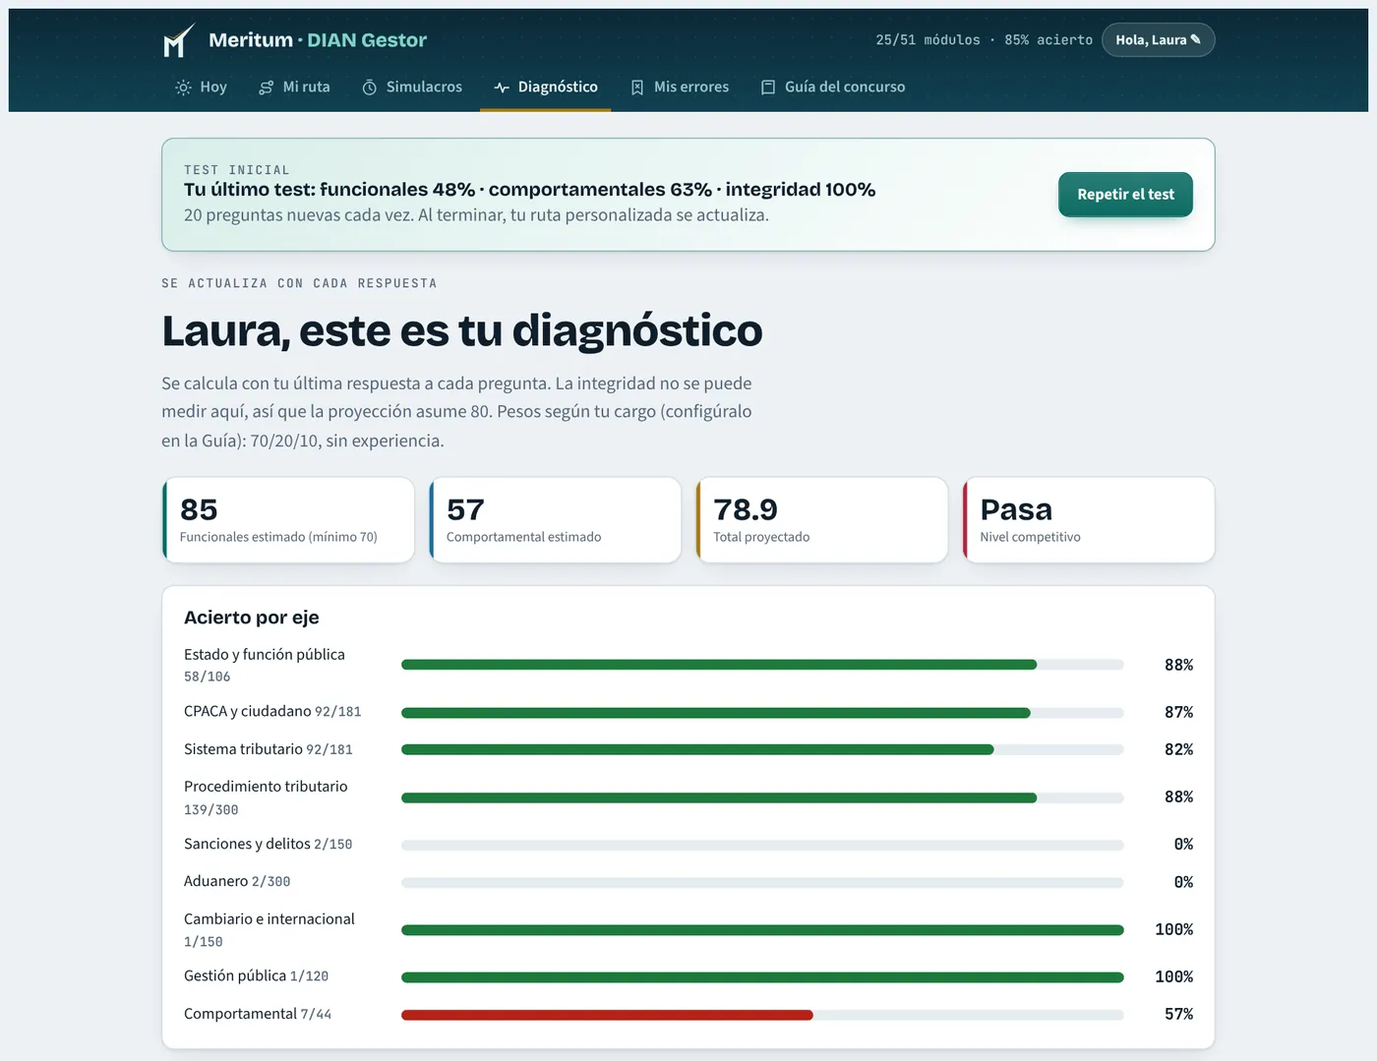Click the stopwatch icon beside Simulacros
1377x1061 pixels.
[370, 88]
